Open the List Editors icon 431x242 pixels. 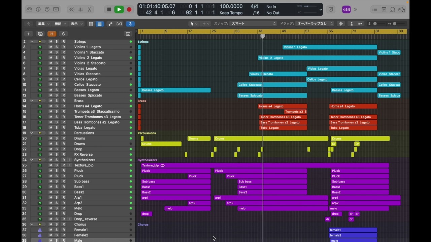pos(375,9)
